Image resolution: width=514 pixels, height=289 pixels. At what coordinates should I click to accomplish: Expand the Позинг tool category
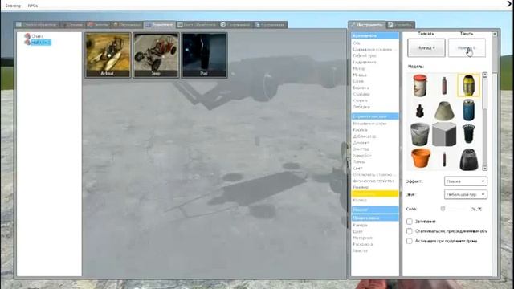[375, 210]
